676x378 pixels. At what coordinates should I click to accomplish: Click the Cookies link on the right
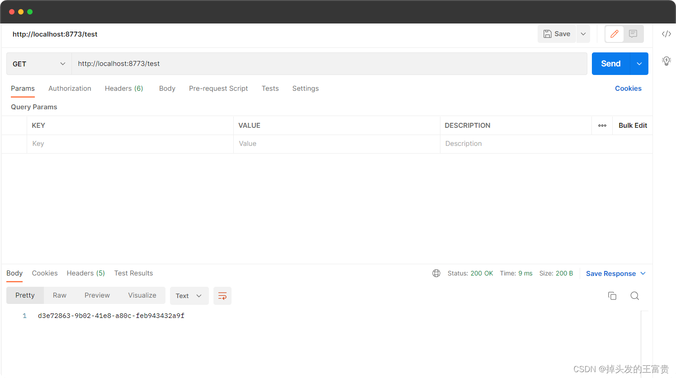tap(628, 89)
